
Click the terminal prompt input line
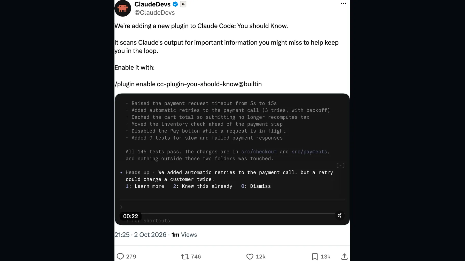pyautogui.click(x=232, y=207)
